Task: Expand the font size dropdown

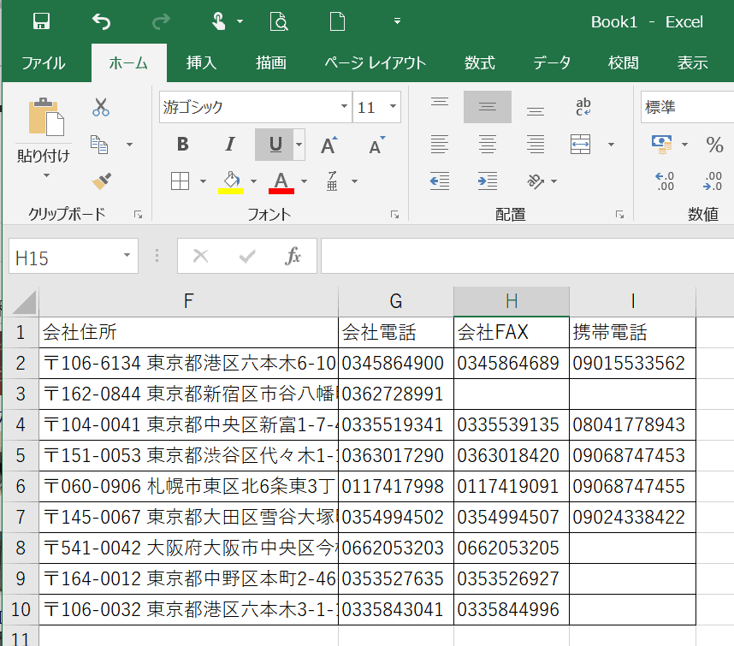Action: coord(393,107)
